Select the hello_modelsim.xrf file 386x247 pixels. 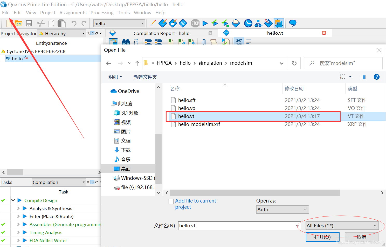[199, 124]
